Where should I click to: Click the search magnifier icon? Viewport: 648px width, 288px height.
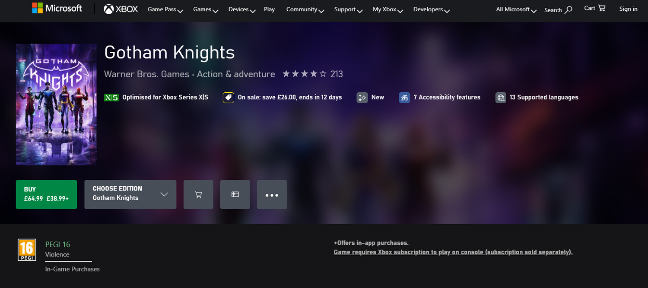pyautogui.click(x=569, y=9)
